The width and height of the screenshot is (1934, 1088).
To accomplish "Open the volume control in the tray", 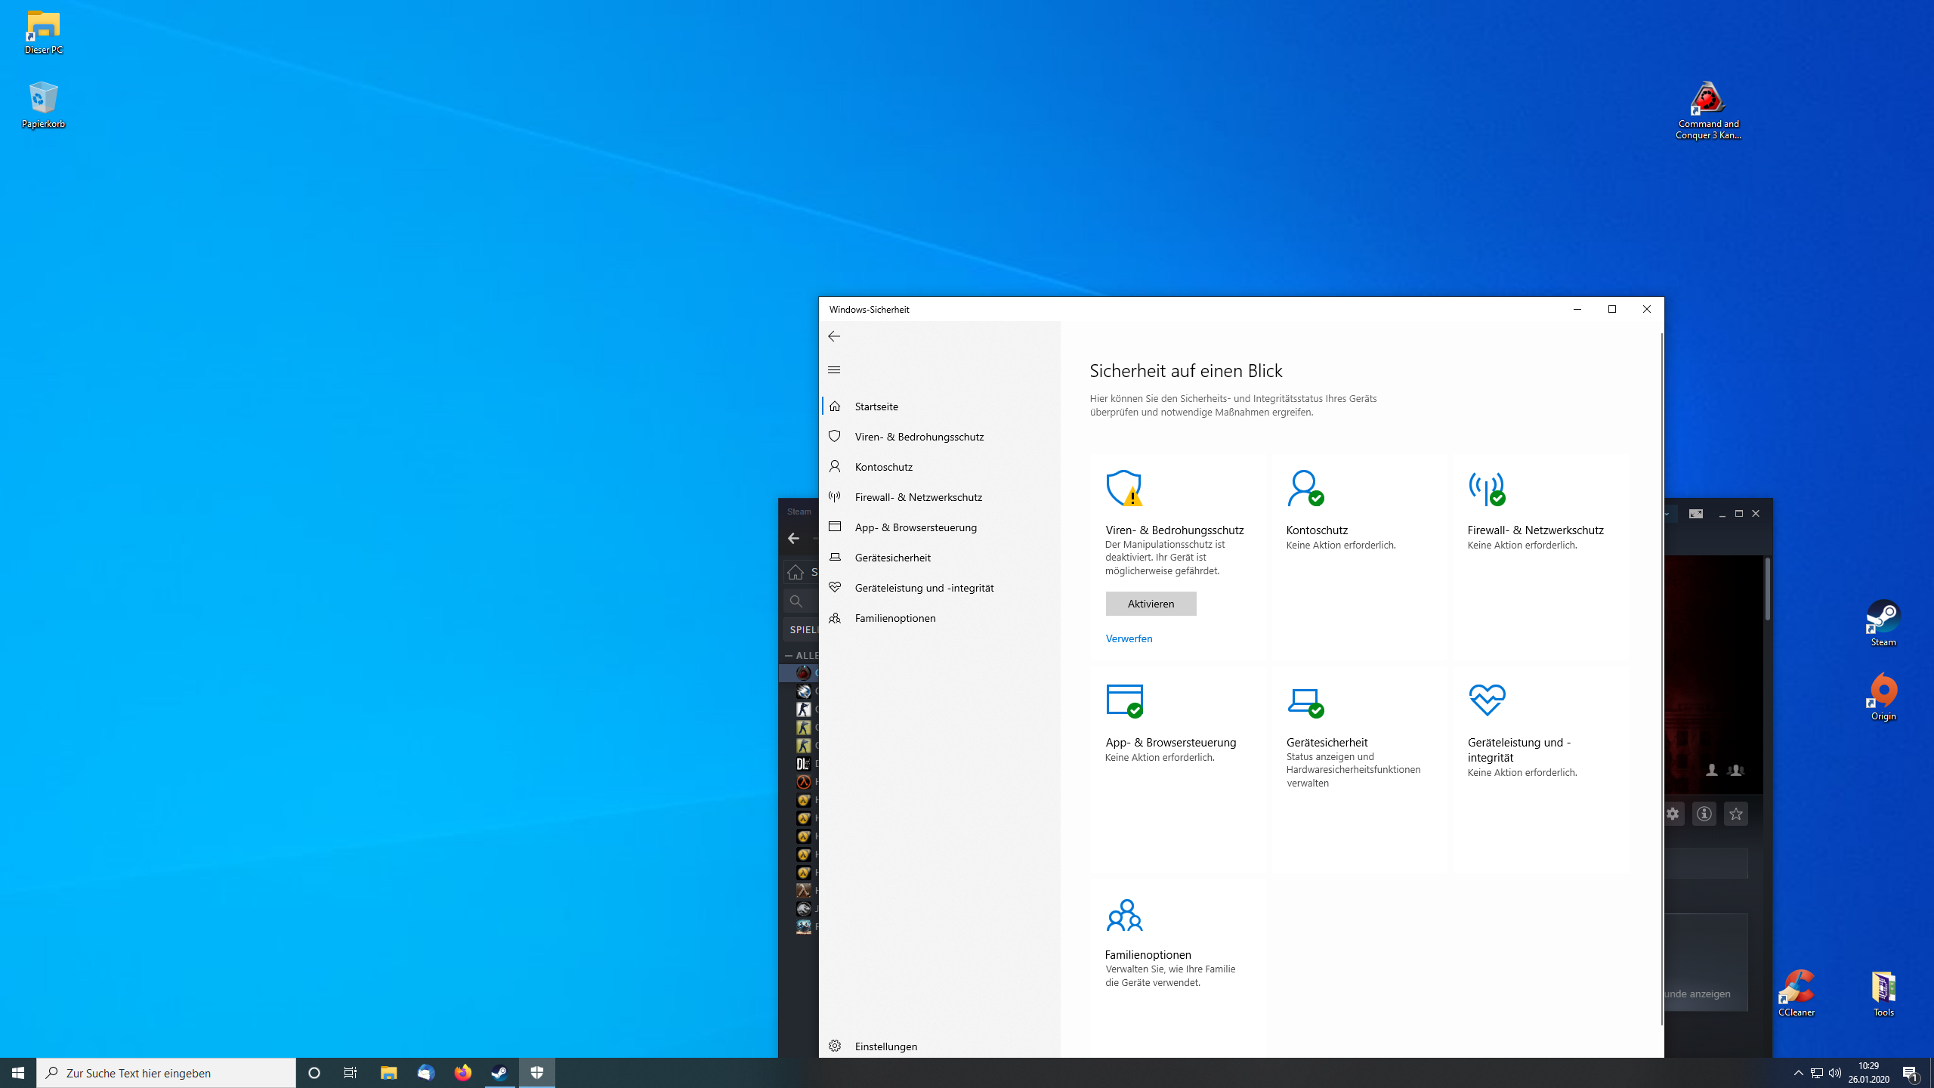I will point(1835,1073).
